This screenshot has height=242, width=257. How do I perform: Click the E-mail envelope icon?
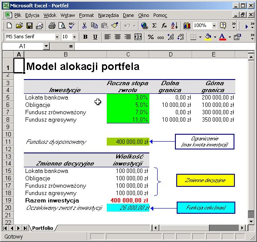[40, 26]
